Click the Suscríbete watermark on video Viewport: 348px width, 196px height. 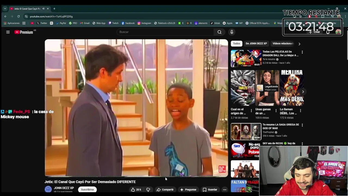coord(222,169)
